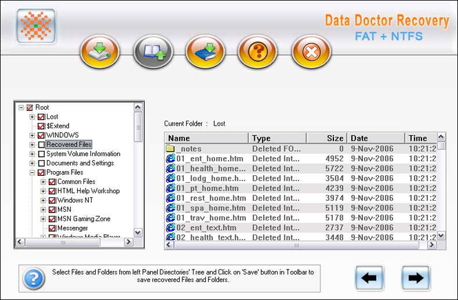458x300 pixels.
Task: Open Help with the question mark toolbar icon
Action: (x=258, y=52)
